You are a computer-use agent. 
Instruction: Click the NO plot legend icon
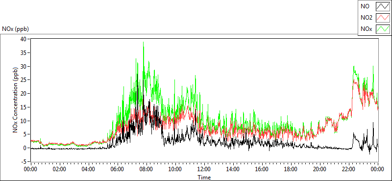pos(383,6)
